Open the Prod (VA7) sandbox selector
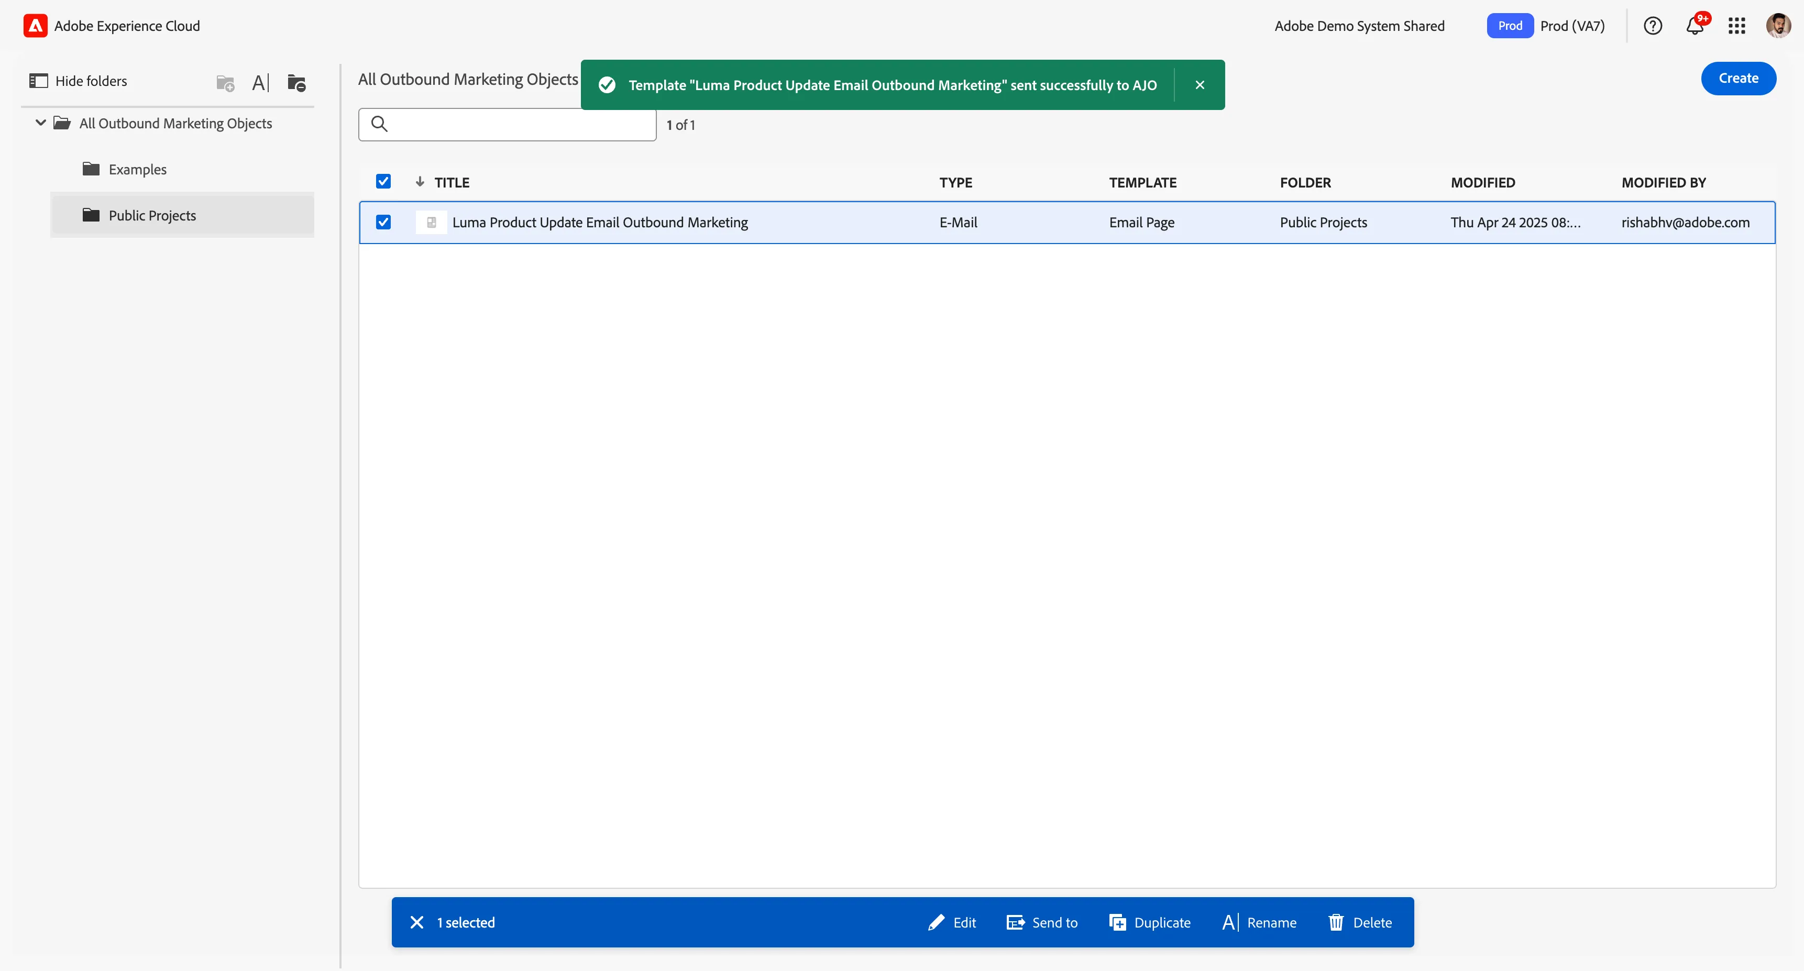The width and height of the screenshot is (1804, 971). tap(1546, 26)
